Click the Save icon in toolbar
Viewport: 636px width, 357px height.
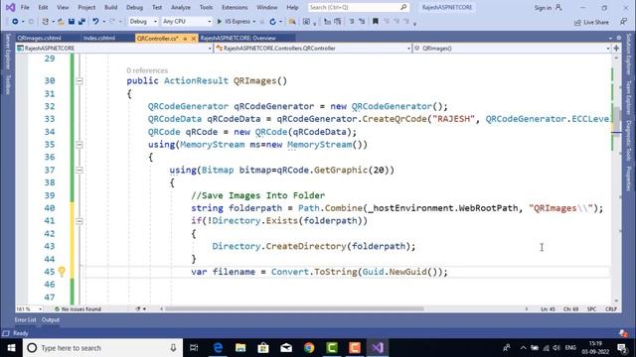tap(72, 22)
